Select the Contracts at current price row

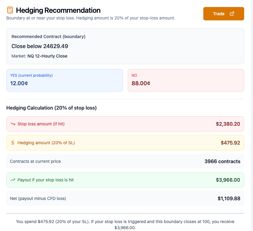(125, 161)
